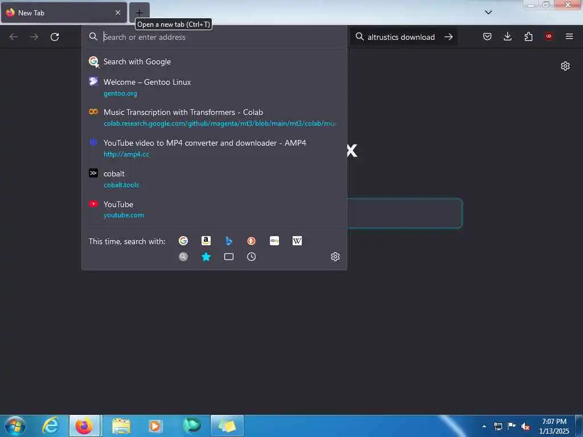Open the YouTube suggestion
Viewport: 583px width, 437px height.
pyautogui.click(x=214, y=209)
